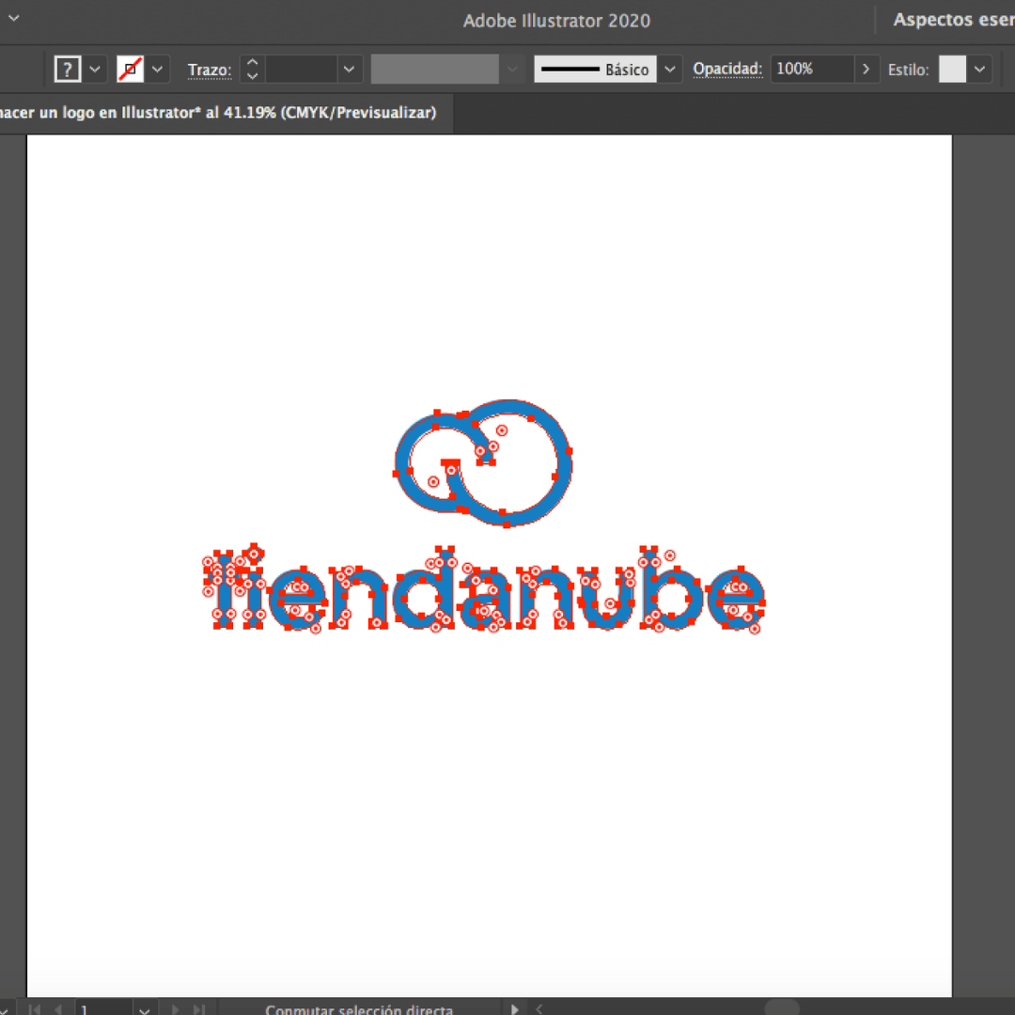Open the Trazo stroke panel link
Screen dimensions: 1015x1015
(x=210, y=70)
